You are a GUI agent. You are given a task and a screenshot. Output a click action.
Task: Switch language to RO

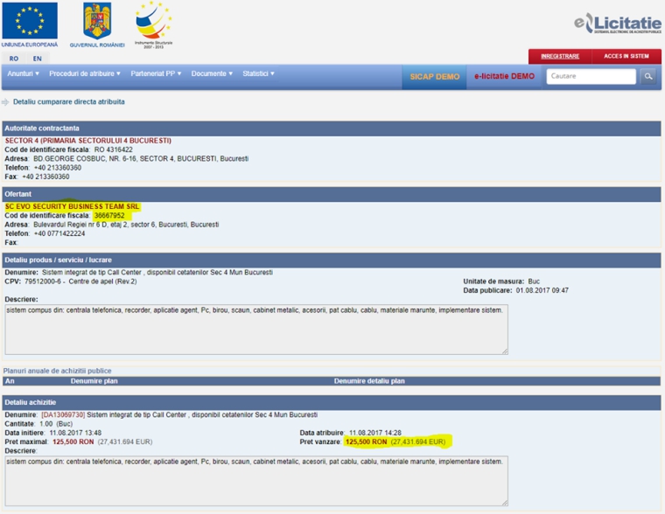pos(14,59)
